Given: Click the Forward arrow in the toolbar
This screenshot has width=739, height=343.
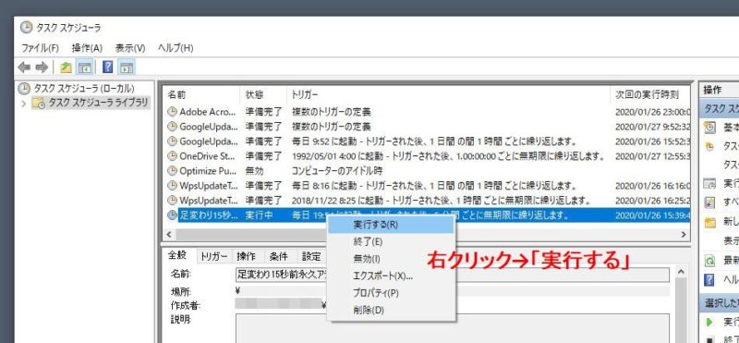Looking at the screenshot, I should tap(42, 67).
